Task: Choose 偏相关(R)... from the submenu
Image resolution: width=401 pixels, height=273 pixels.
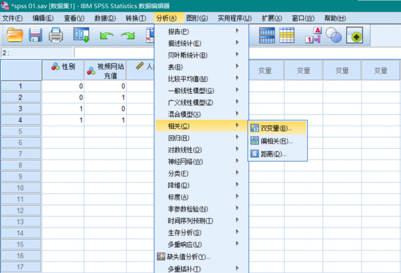Action: pyautogui.click(x=278, y=141)
